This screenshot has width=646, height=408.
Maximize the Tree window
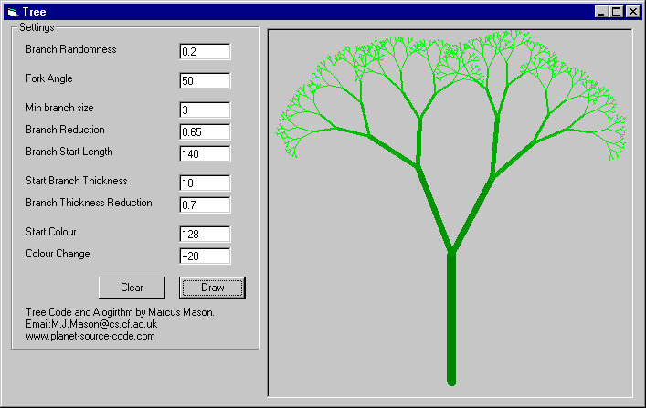[616, 12]
